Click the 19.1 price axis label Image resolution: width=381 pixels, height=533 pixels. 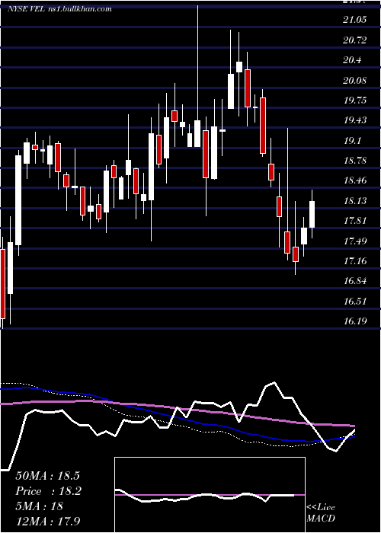[352, 140]
